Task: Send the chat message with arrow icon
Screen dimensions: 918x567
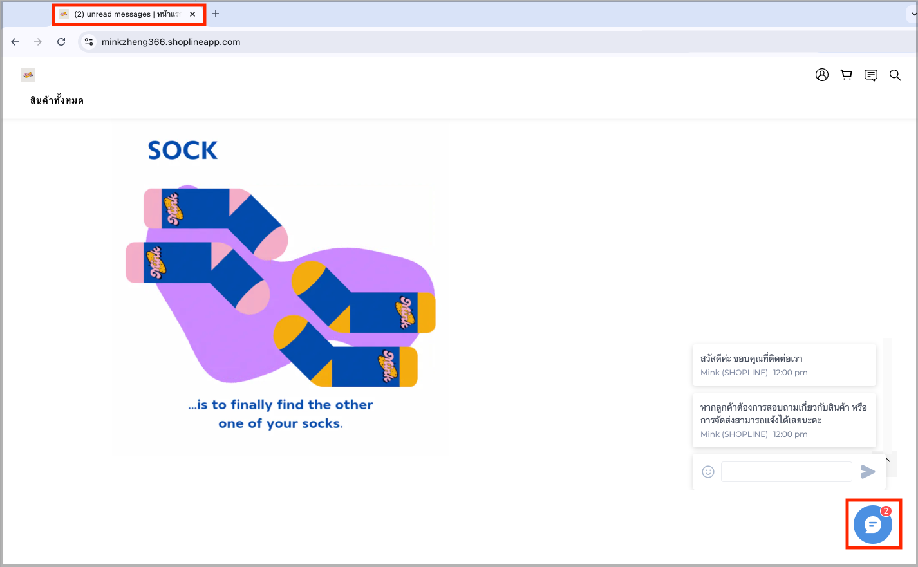Action: tap(868, 472)
